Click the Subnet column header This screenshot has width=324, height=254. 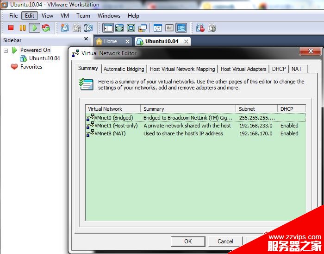coord(256,109)
